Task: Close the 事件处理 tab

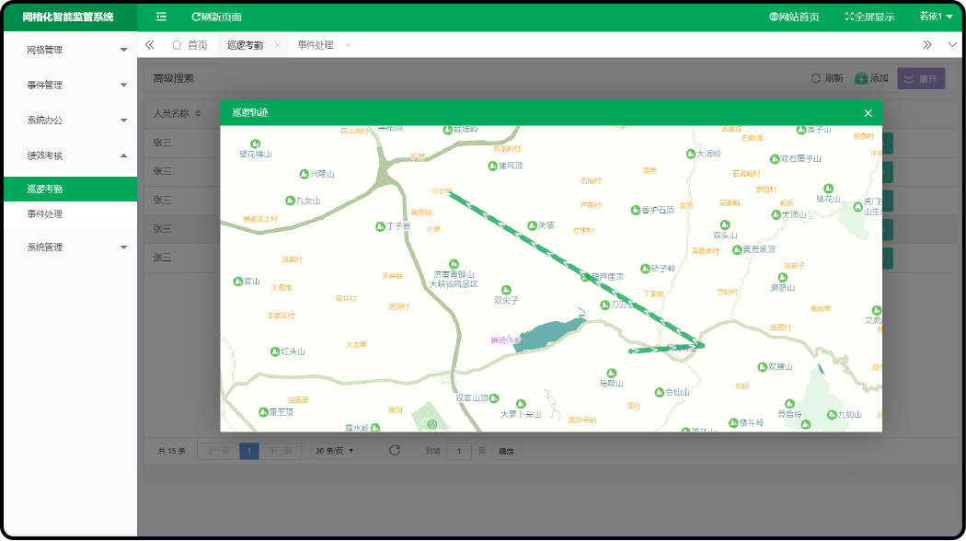Action: point(348,45)
